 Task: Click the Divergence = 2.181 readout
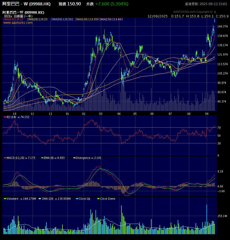(x=88, y=158)
